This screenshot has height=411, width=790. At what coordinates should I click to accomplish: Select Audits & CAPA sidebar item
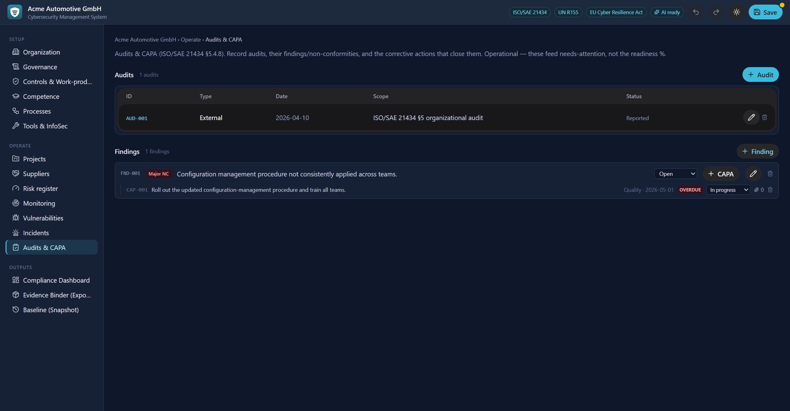[52, 248]
